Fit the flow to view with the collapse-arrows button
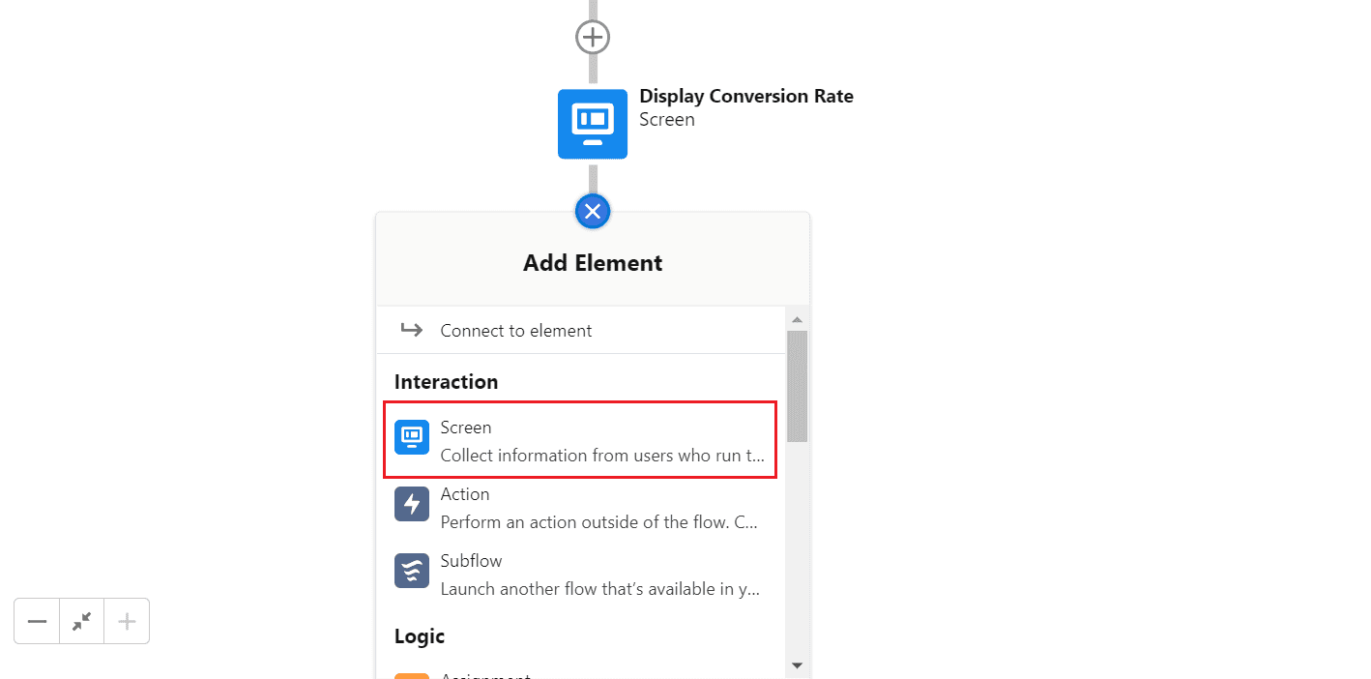The width and height of the screenshot is (1371, 679). point(82,621)
